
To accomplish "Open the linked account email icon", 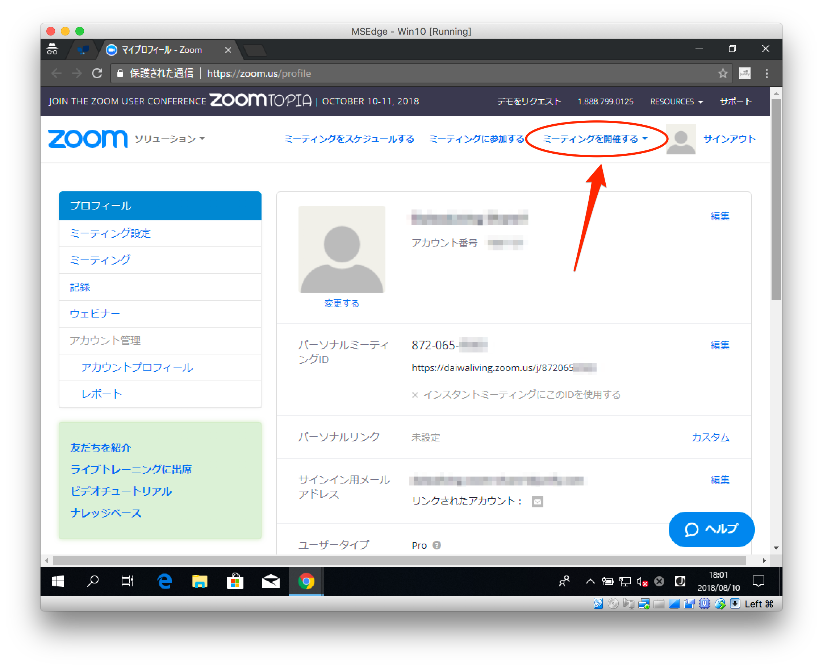I will pos(538,502).
